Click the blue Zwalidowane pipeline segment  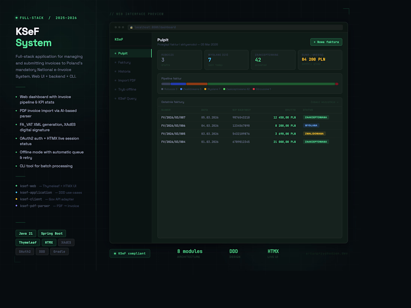(178, 84)
